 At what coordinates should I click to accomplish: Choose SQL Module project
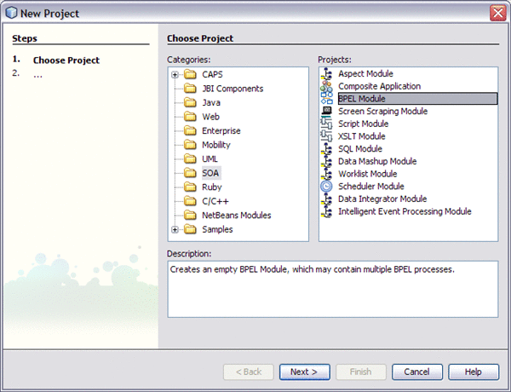[360, 149]
